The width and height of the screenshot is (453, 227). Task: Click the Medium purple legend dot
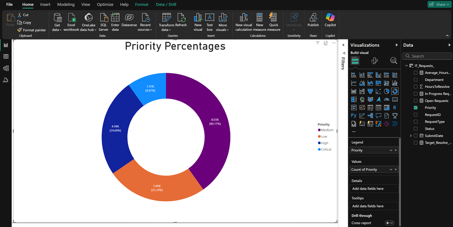point(319,130)
